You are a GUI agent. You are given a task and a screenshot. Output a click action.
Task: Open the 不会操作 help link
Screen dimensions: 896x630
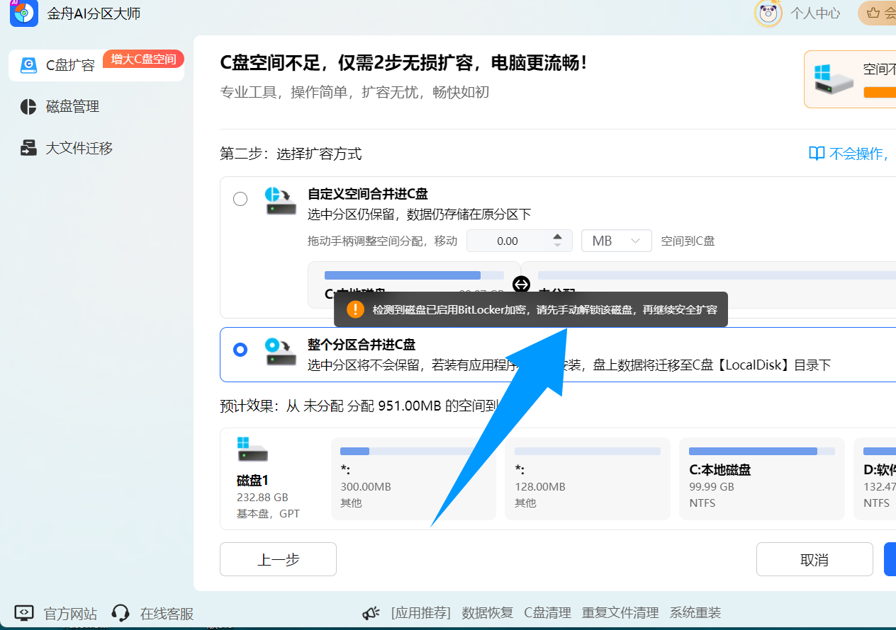click(x=859, y=154)
